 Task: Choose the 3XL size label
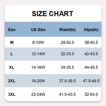pyautogui.click(x=12, y=94)
